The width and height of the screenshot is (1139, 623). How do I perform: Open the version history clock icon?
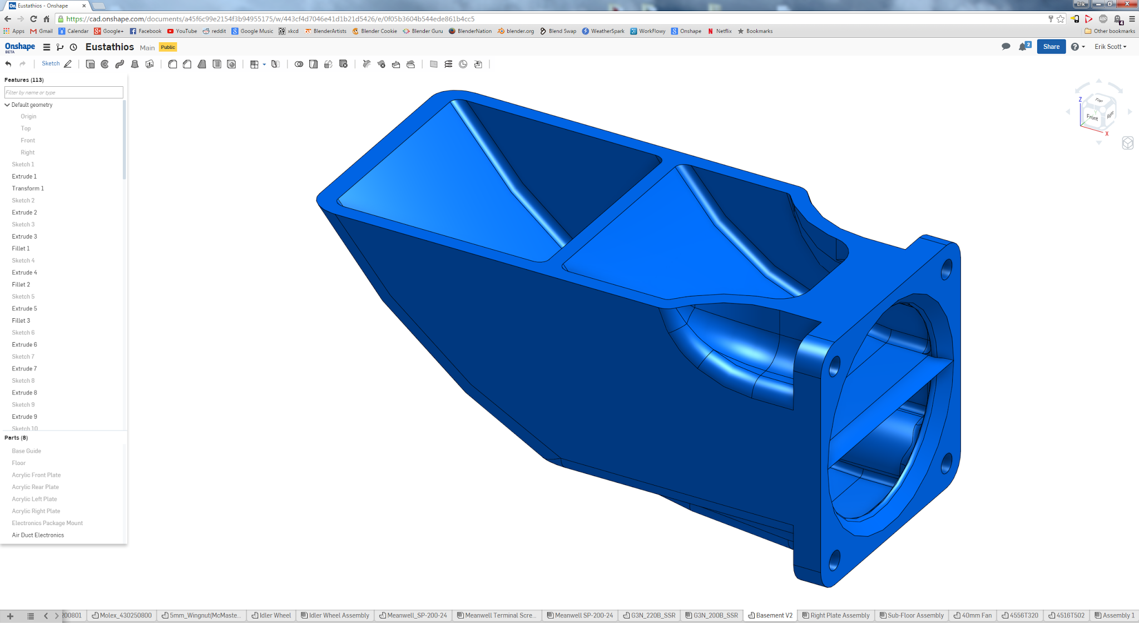point(73,47)
